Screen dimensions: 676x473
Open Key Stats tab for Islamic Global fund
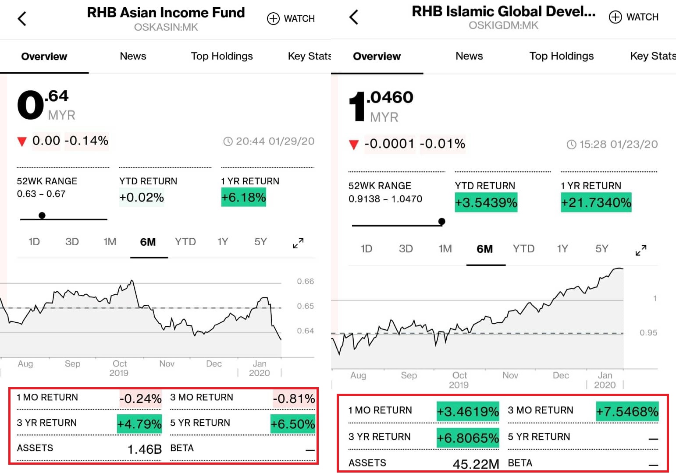(653, 56)
